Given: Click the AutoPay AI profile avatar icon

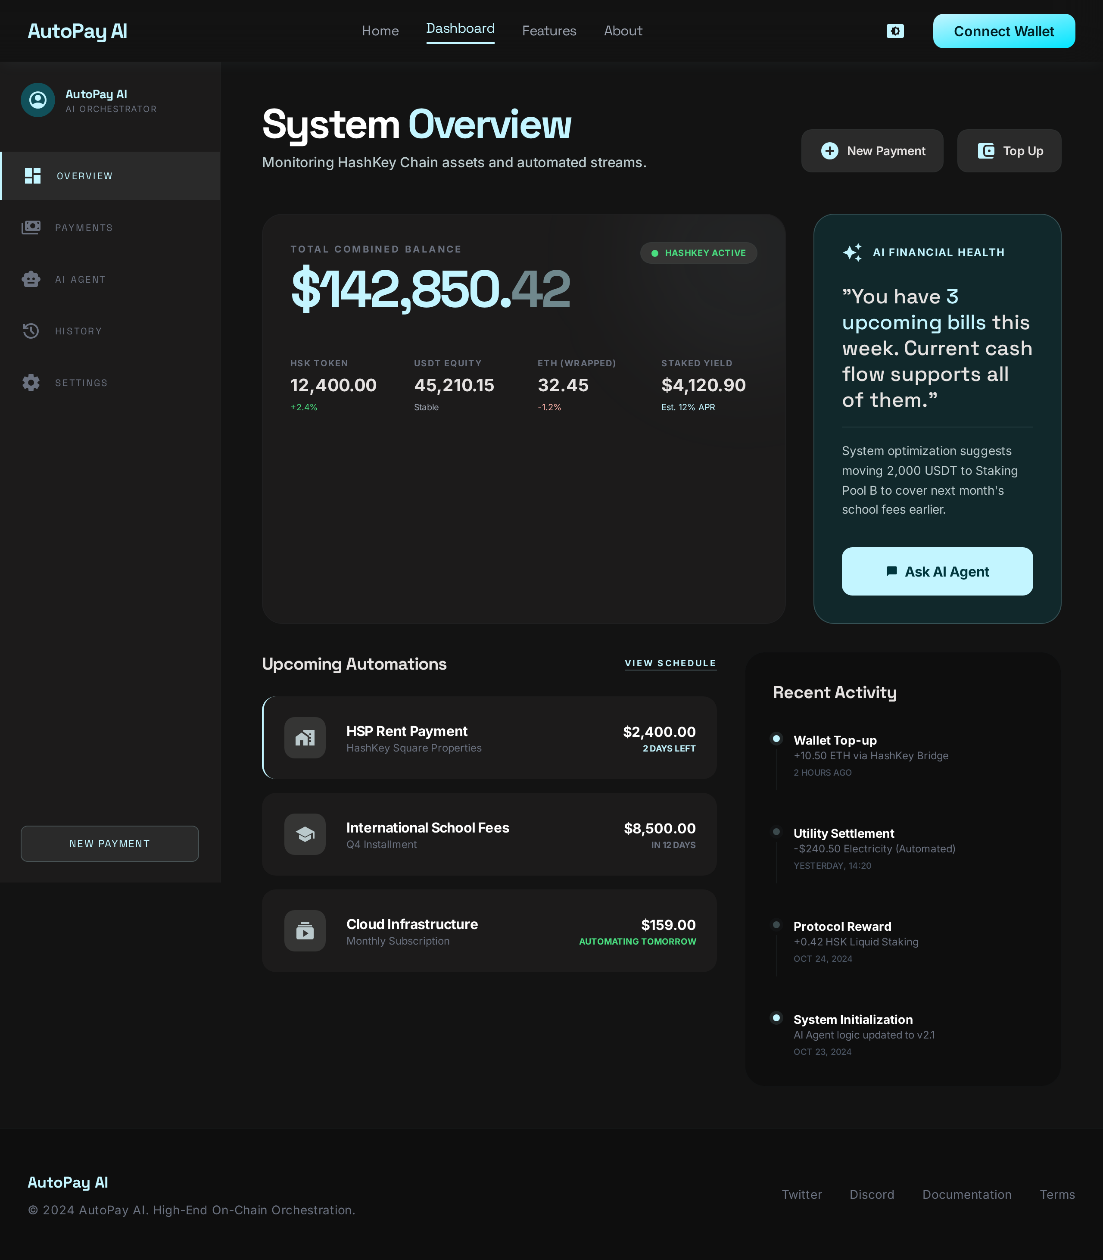Looking at the screenshot, I should [x=38, y=100].
